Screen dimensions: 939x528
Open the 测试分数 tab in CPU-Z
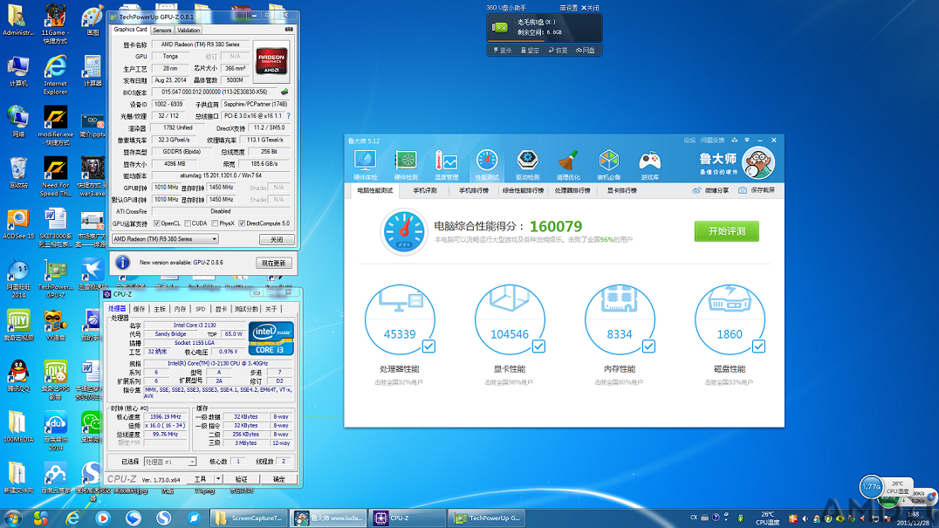[246, 309]
